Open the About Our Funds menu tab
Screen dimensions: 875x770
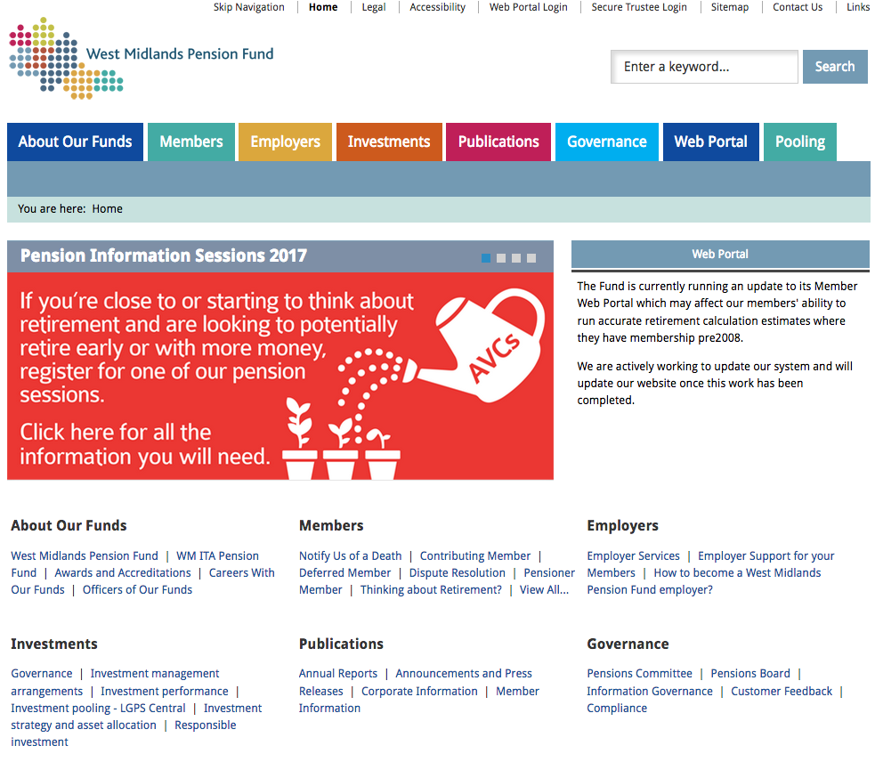75,142
